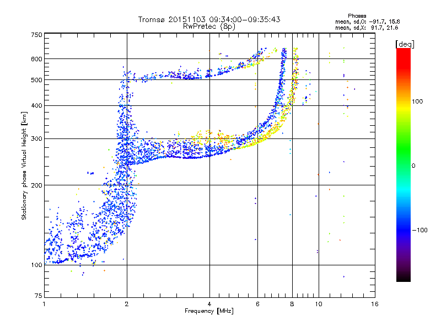Click the frequency tick label '4'
The image size is (441, 331).
tap(209, 304)
